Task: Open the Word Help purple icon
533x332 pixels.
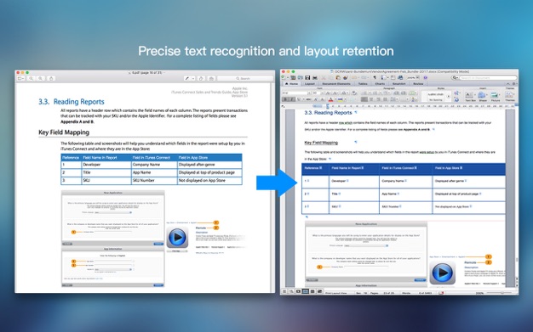Action: tap(425, 77)
